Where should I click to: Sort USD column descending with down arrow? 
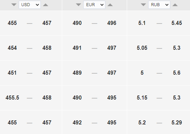pos(14,5)
